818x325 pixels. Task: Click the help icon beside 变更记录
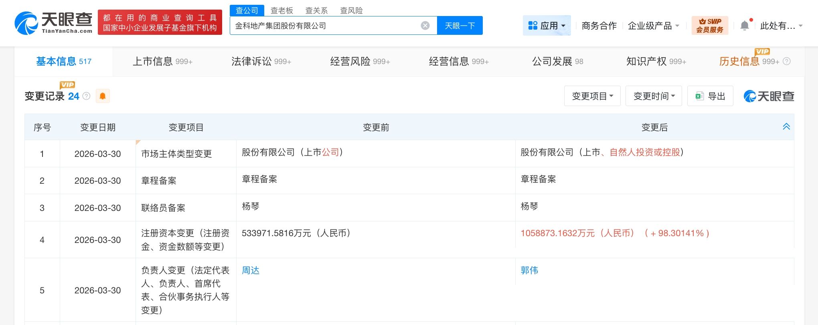[86, 96]
